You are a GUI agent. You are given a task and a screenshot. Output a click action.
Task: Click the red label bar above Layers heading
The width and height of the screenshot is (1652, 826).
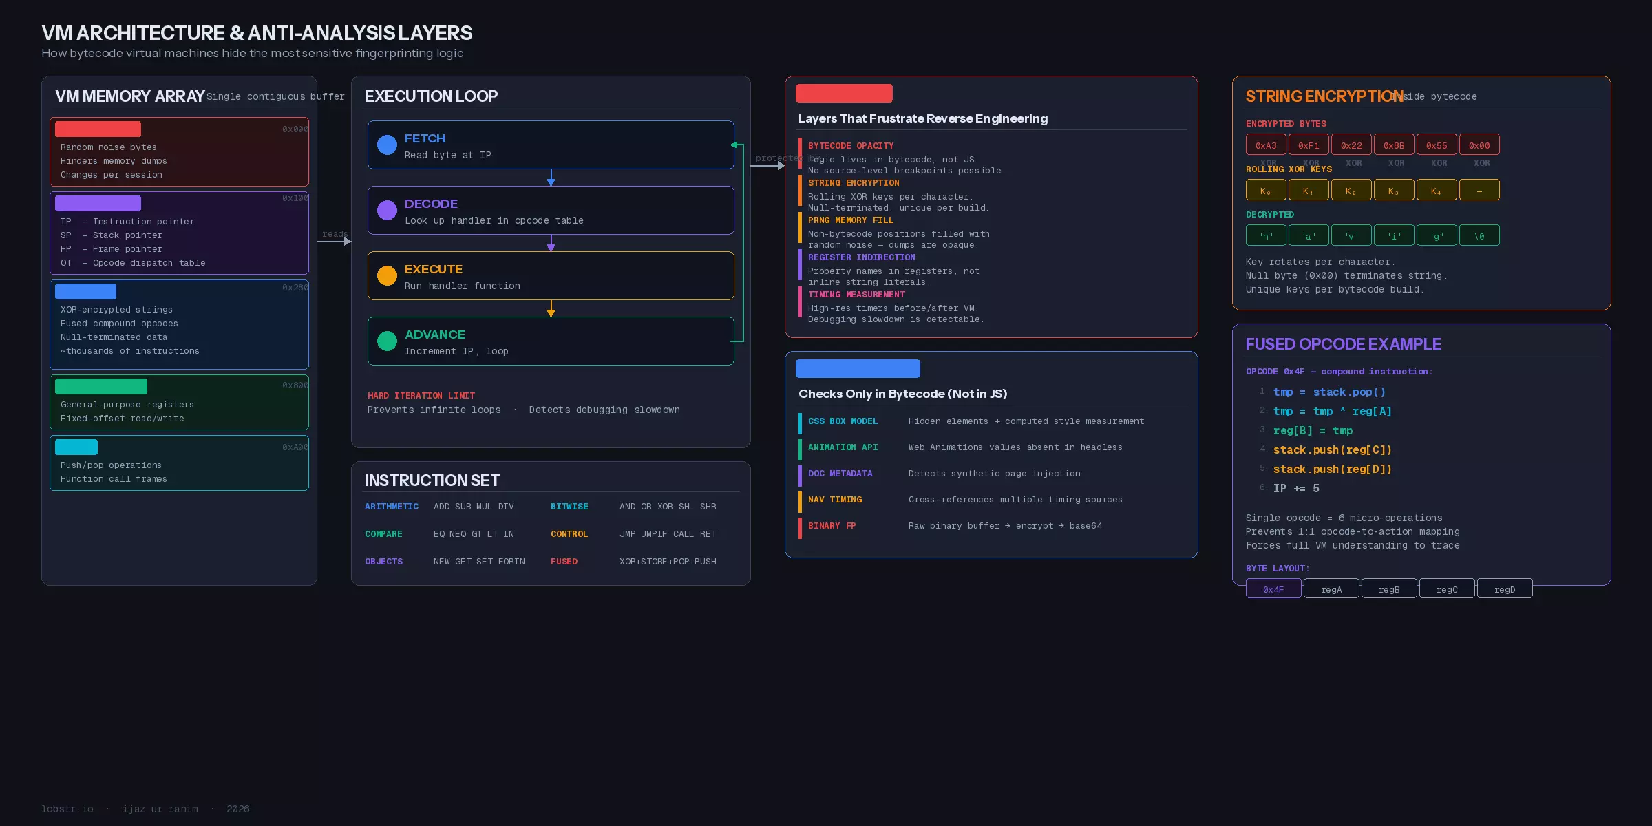(843, 93)
